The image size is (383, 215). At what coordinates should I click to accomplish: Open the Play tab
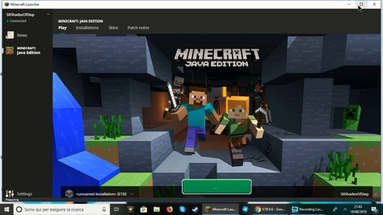[62, 28]
